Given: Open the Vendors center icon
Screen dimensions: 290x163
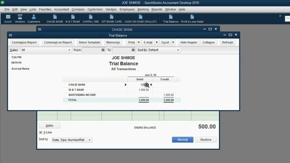Looking at the screenshot, I should click(20, 19).
